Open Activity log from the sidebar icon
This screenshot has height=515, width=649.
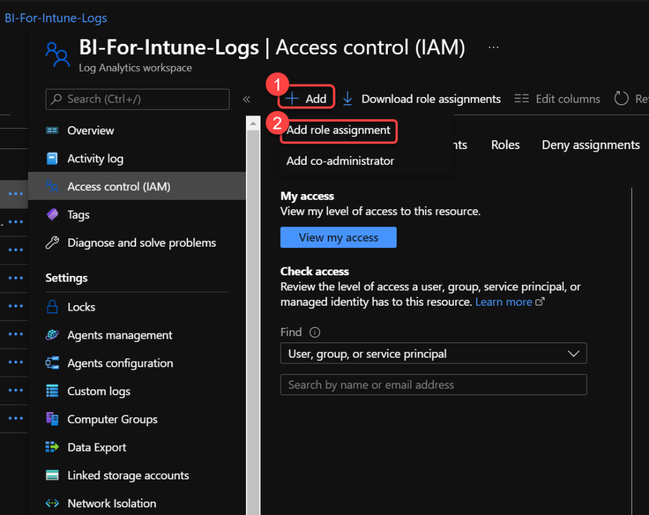(52, 159)
